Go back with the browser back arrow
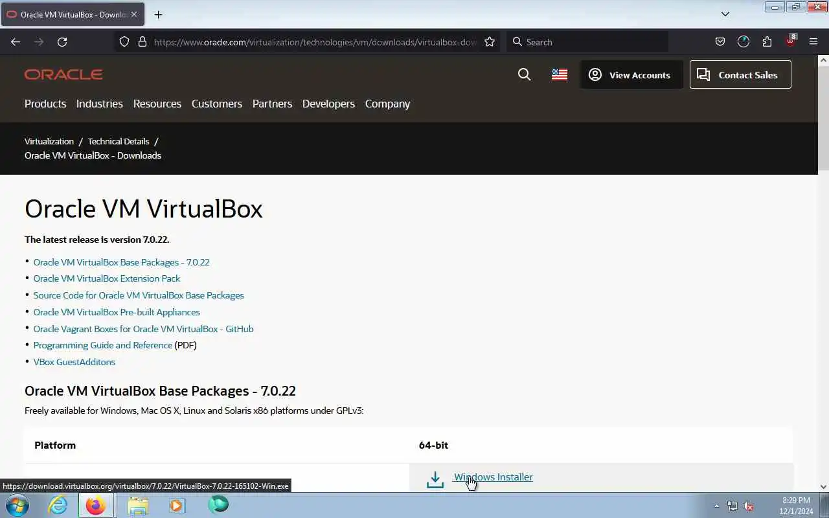This screenshot has width=829, height=518. point(16,41)
